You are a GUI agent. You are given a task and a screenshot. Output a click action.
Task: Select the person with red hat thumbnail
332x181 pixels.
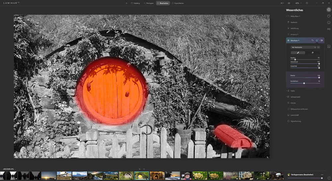186,175
